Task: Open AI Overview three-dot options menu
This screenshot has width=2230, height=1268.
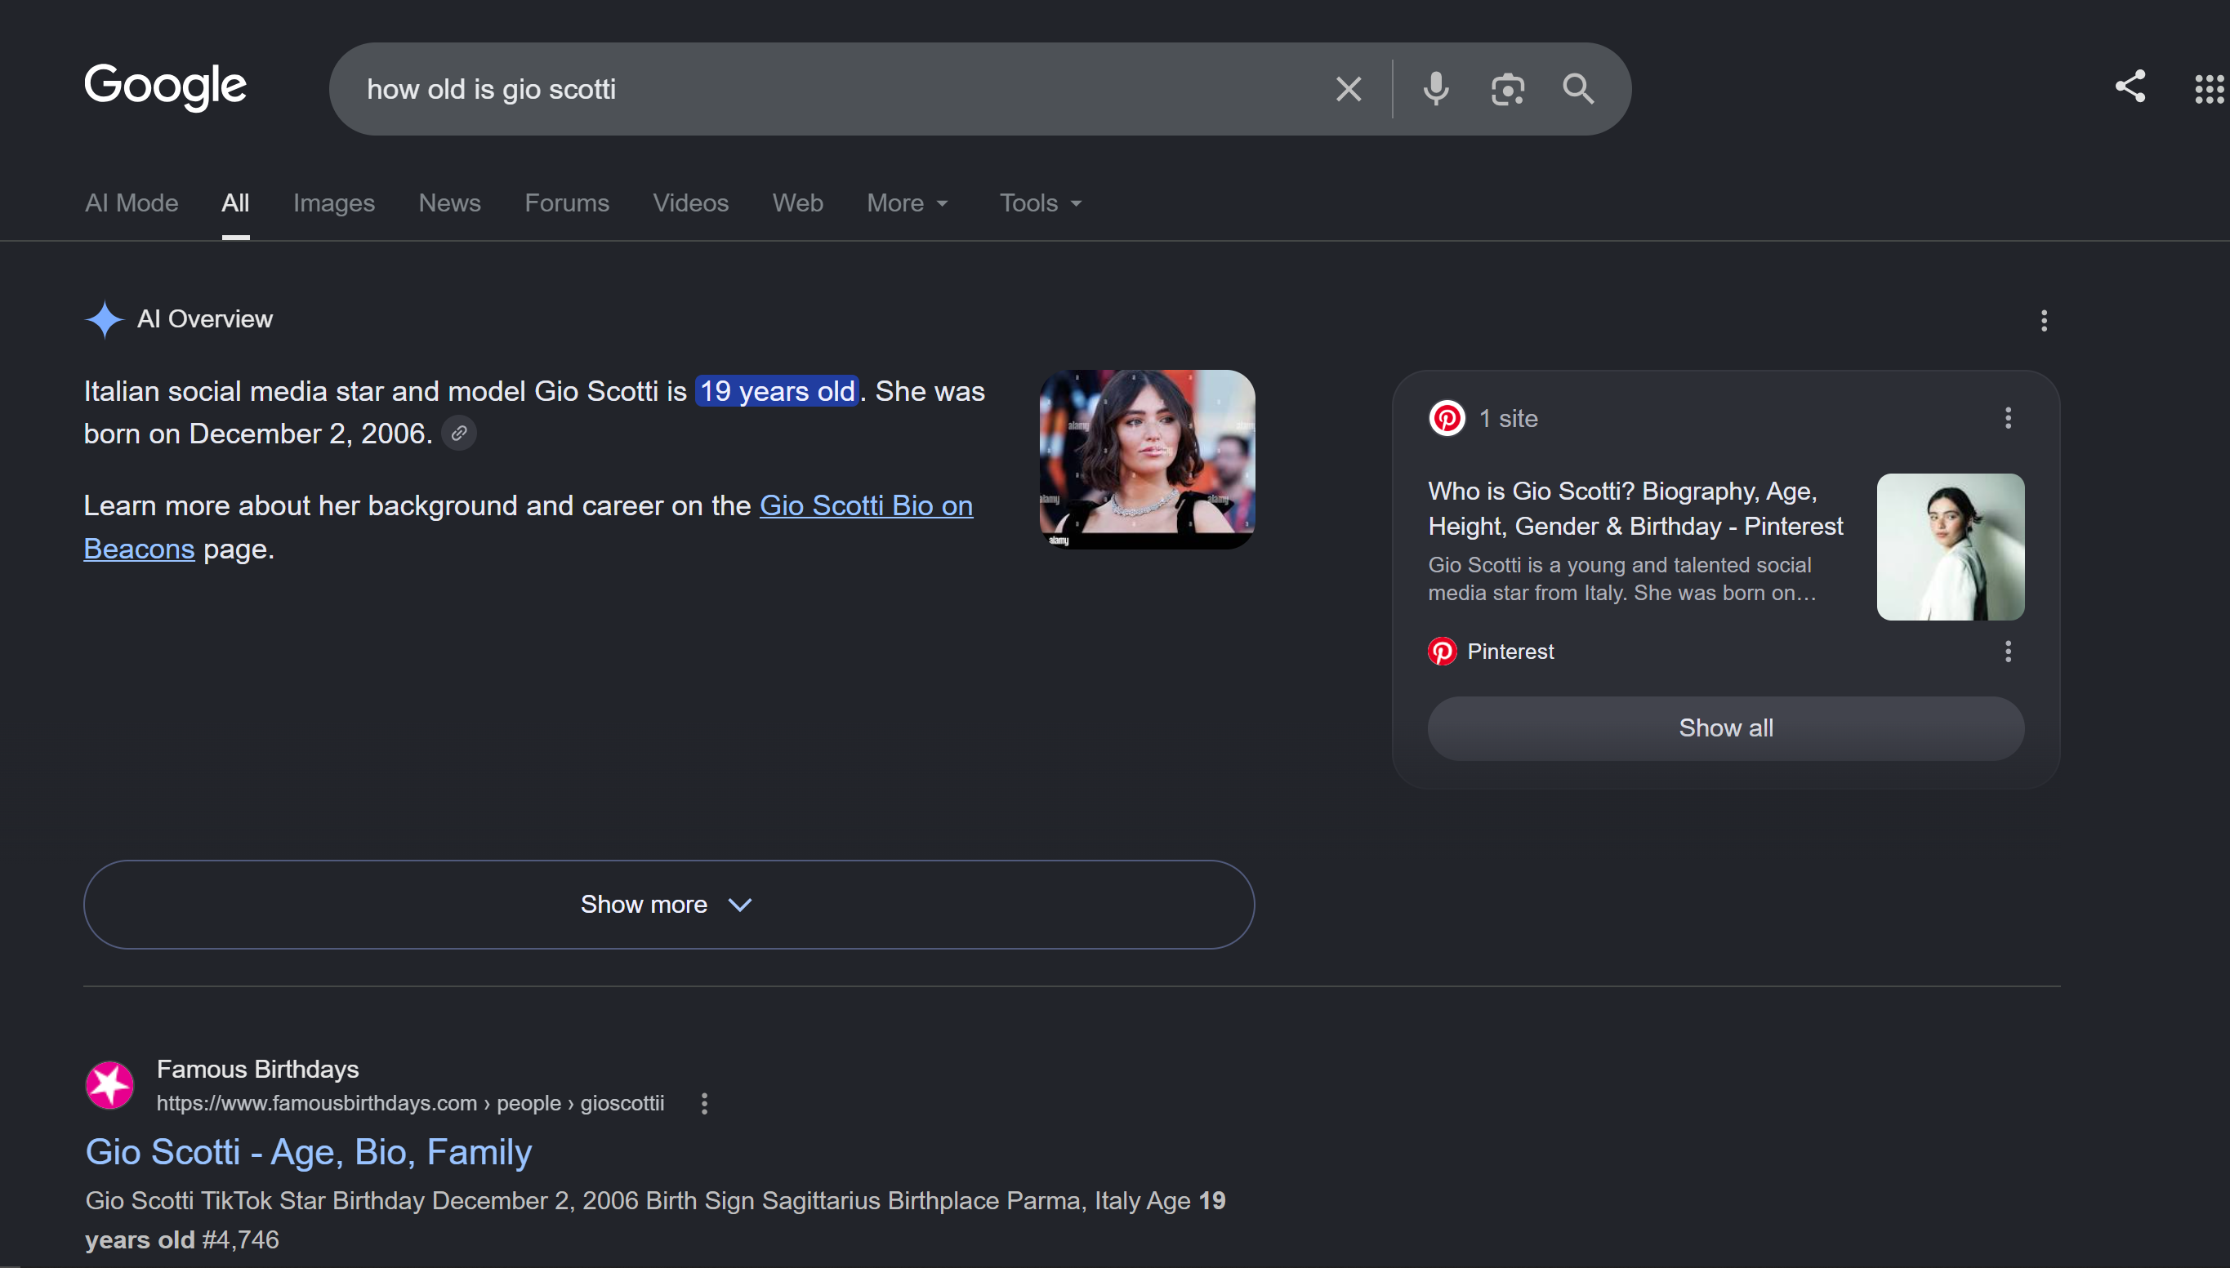Action: (2044, 321)
